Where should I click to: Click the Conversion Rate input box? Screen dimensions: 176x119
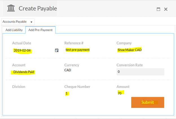tap(140, 72)
